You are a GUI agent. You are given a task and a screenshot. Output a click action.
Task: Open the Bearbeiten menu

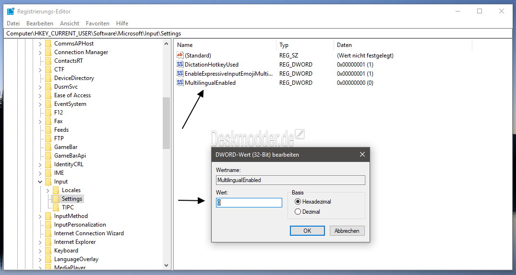(x=40, y=23)
